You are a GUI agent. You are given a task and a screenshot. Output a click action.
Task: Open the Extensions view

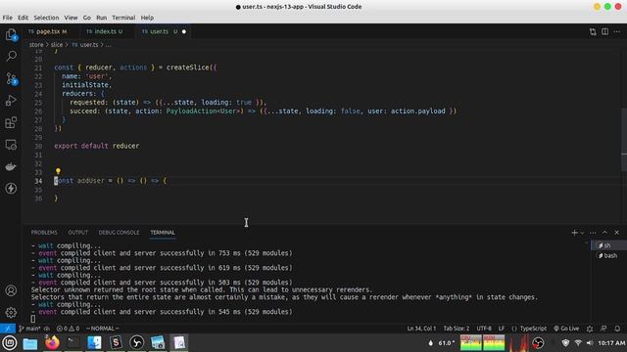(11, 122)
